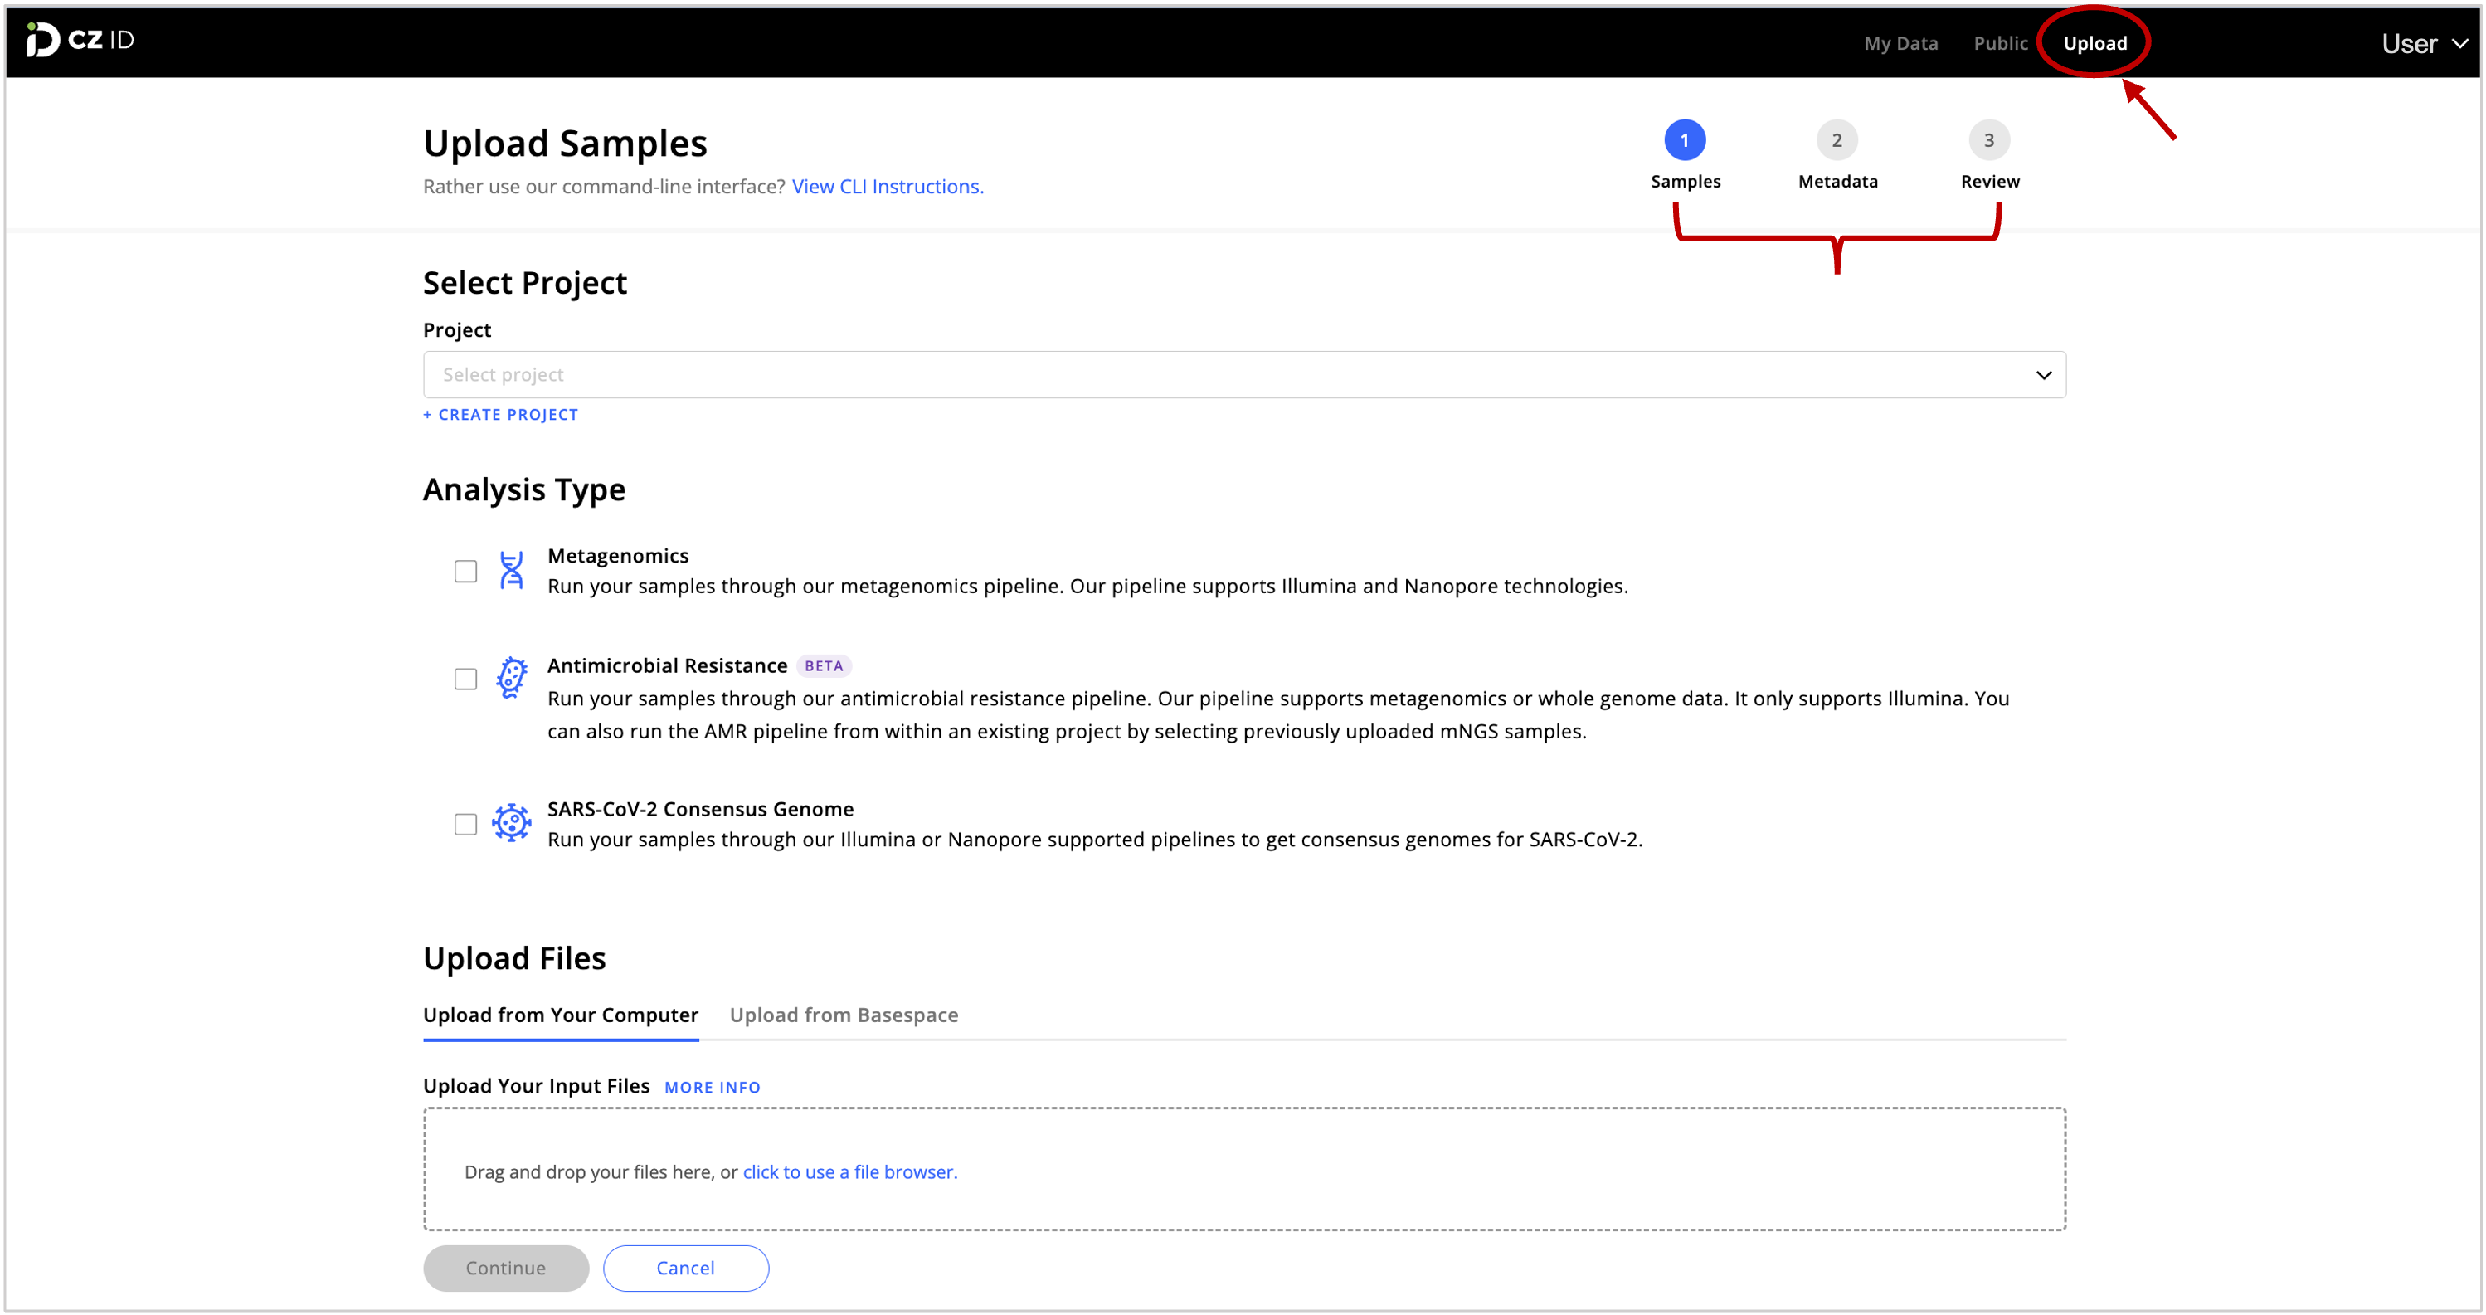Switch to Upload from Basespace tab

pyautogui.click(x=844, y=1015)
